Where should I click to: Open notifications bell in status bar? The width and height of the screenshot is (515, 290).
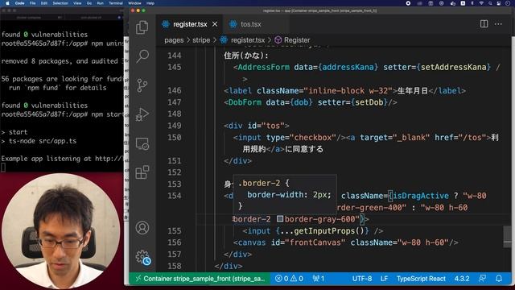(x=499, y=279)
